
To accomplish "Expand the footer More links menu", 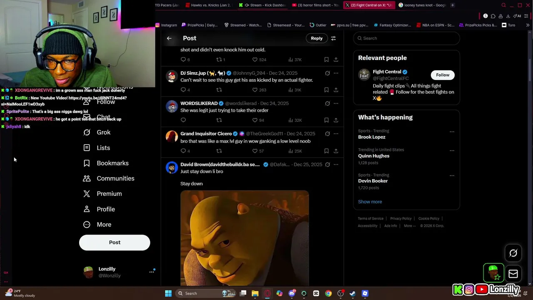I will click(410, 226).
